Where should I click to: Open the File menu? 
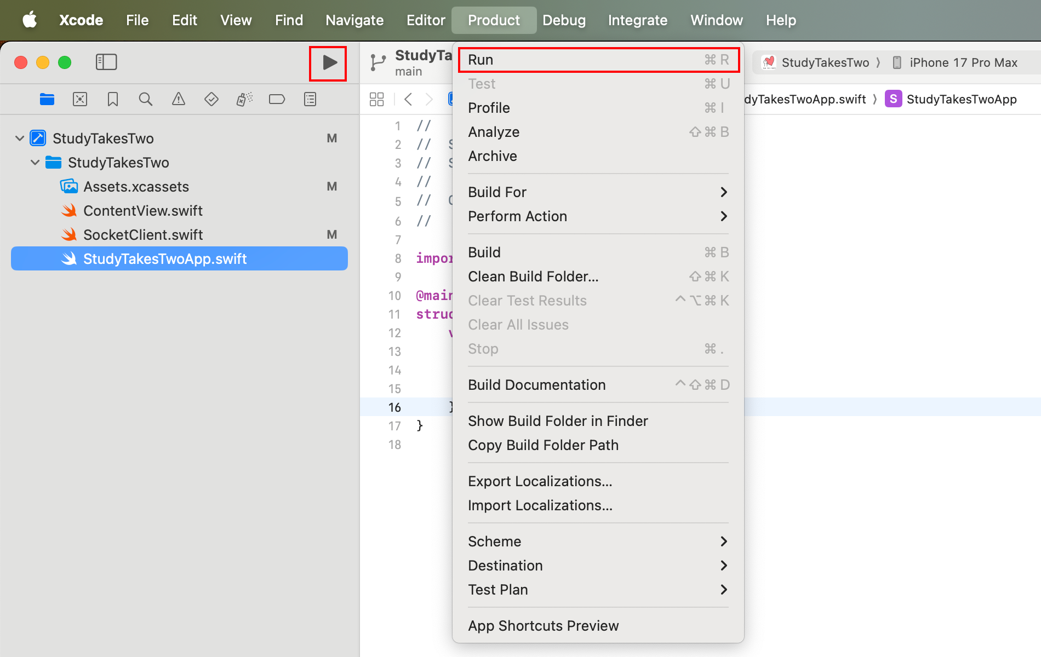click(x=137, y=20)
